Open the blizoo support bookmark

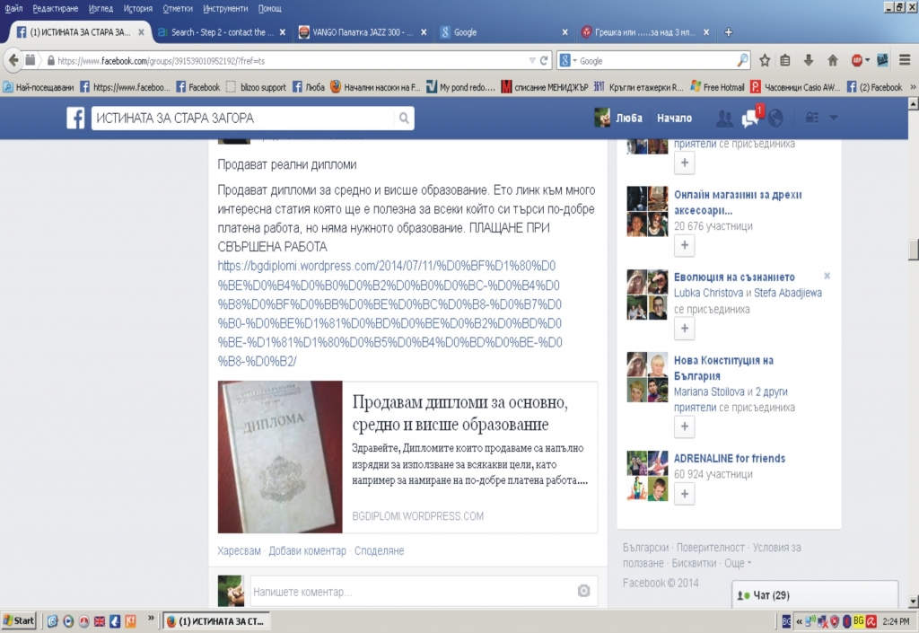coord(256,87)
